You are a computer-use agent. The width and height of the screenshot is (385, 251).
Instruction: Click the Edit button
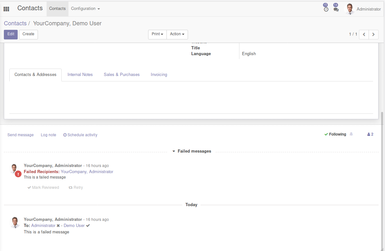(11, 34)
